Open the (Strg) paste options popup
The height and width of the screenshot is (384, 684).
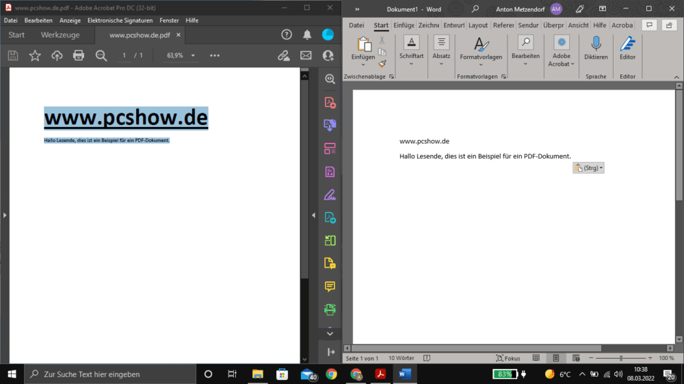[588, 168]
